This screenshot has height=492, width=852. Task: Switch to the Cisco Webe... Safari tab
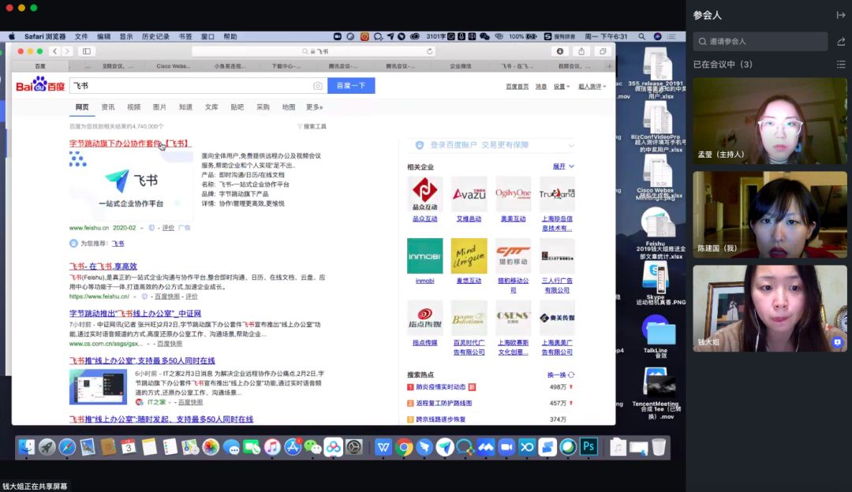[x=174, y=66]
